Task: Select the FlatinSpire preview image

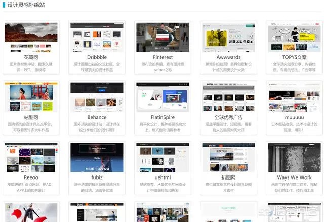Action: (x=162, y=97)
